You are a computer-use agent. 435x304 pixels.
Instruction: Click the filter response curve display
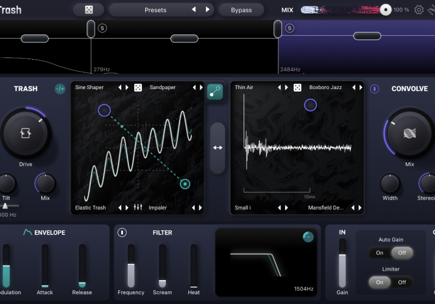click(x=266, y=262)
